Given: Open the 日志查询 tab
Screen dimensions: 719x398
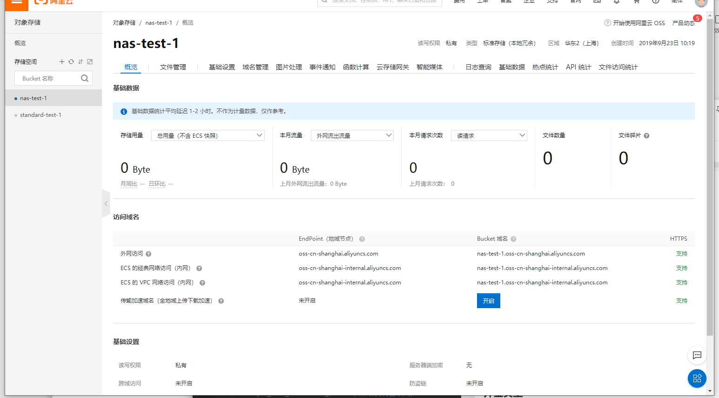Looking at the screenshot, I should pyautogui.click(x=478, y=67).
